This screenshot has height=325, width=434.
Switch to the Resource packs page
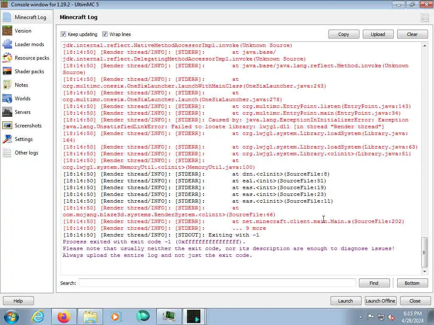[32, 58]
